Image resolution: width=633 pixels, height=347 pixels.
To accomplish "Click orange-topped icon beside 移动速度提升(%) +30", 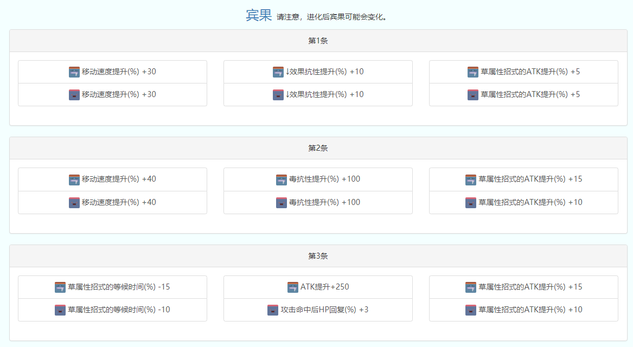I will click(74, 72).
